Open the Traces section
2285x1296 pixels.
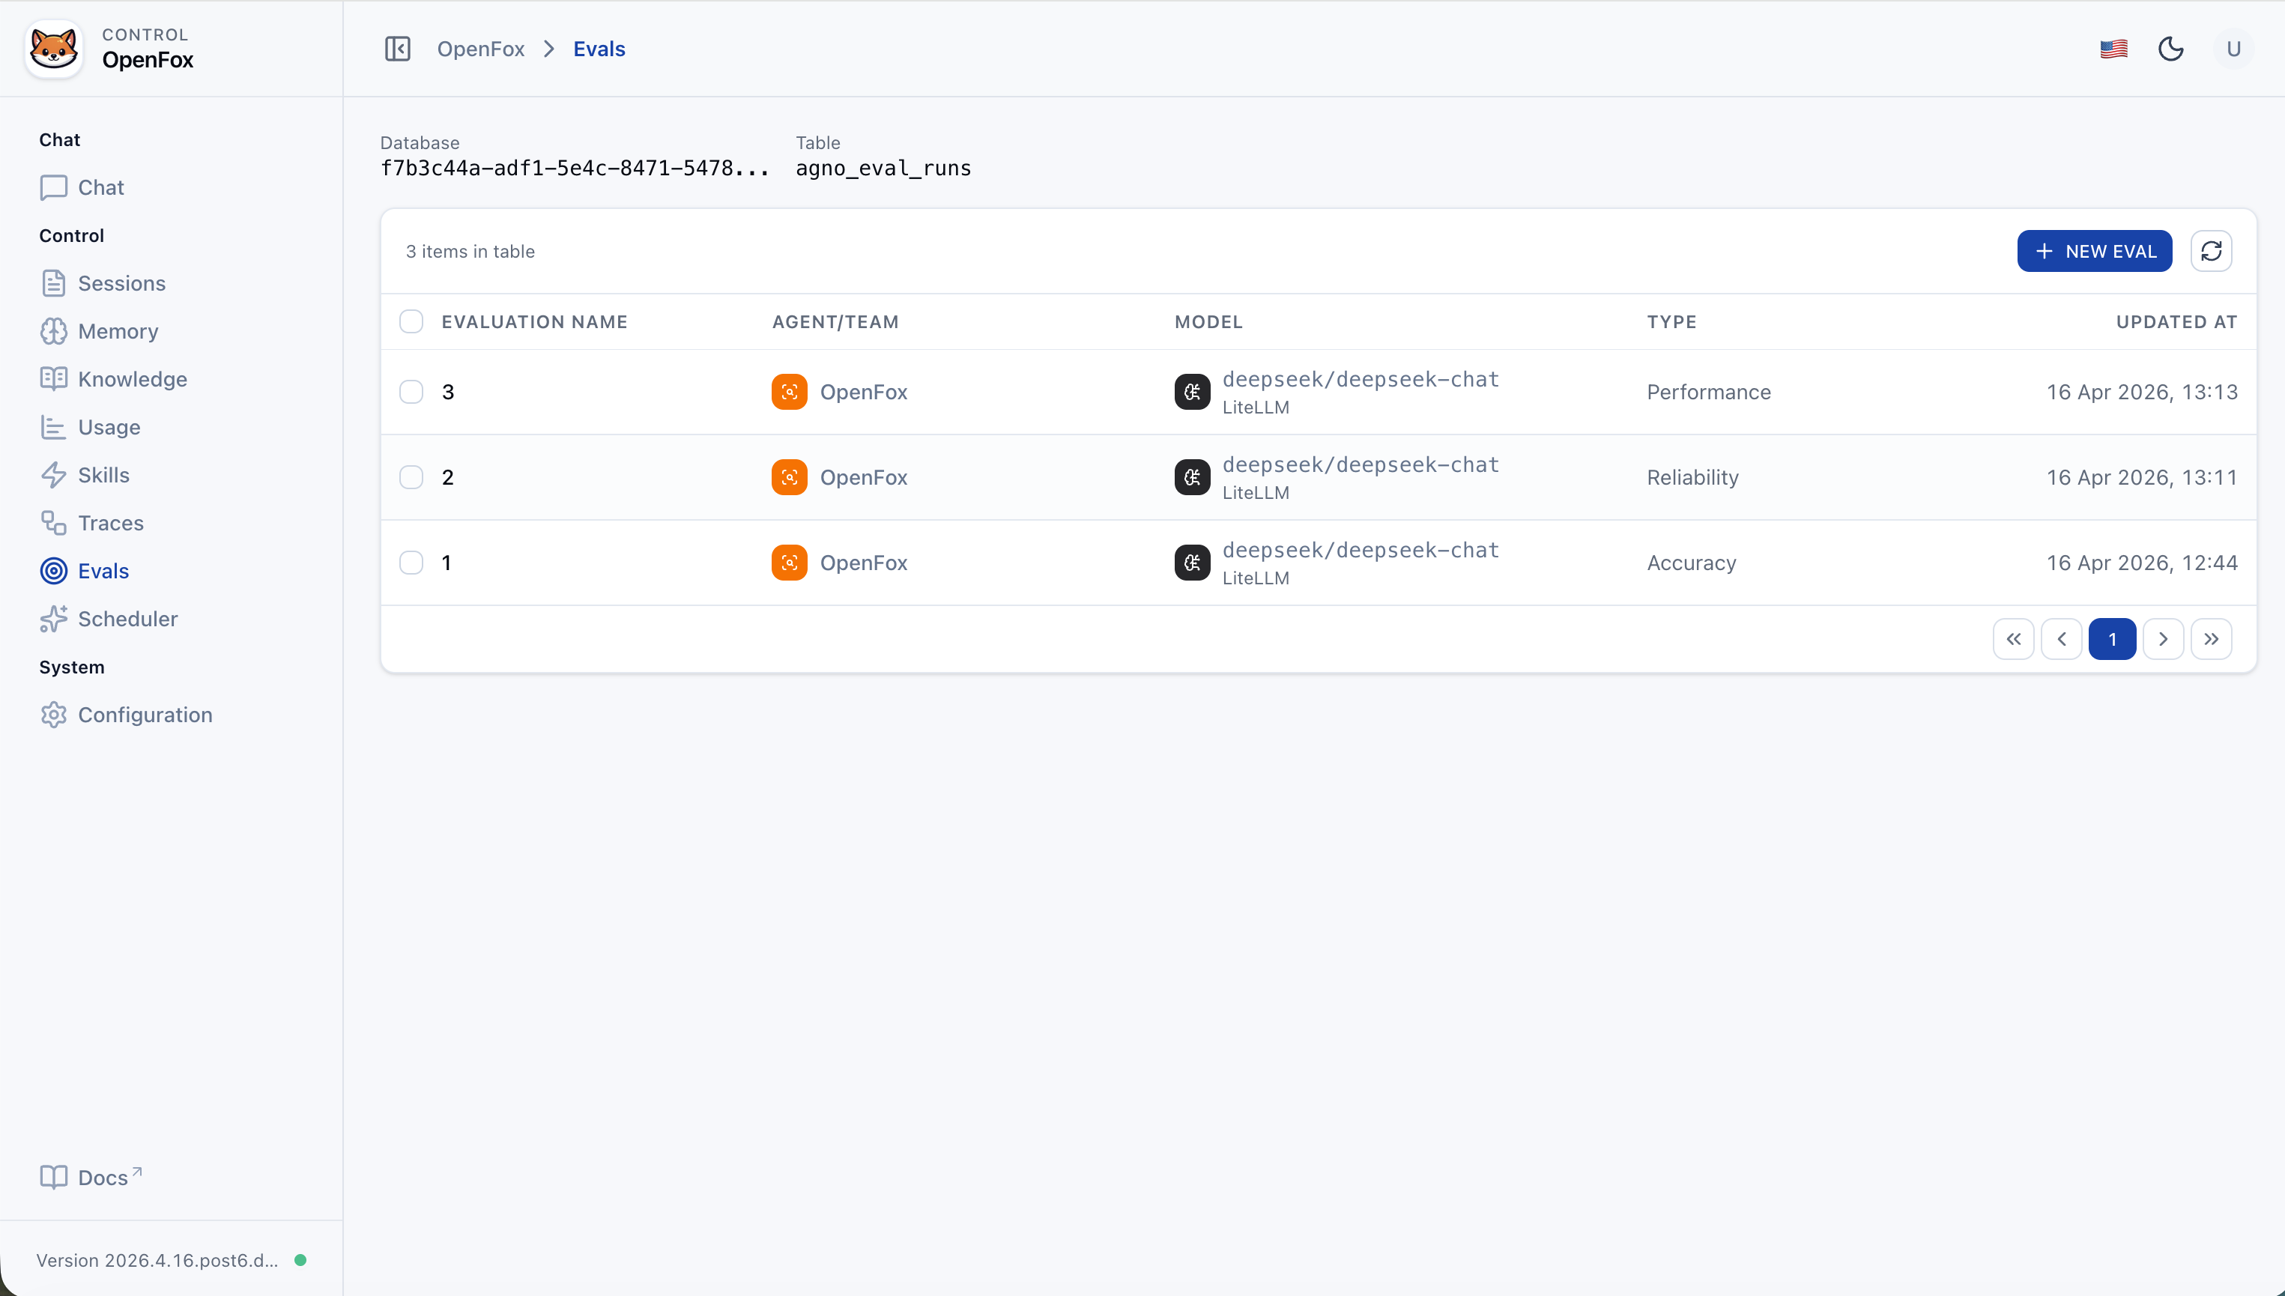110,522
